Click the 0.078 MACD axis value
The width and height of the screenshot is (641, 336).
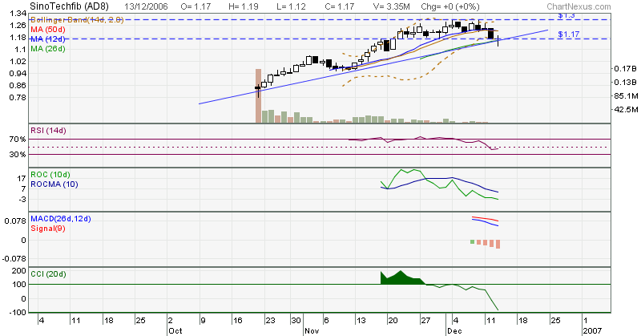point(15,221)
